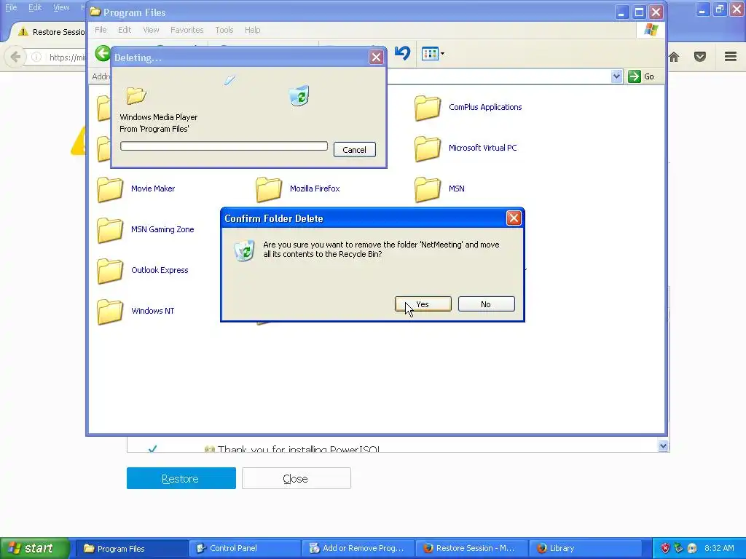Click the session list scrollbar down arrow
The height and width of the screenshot is (559, 746).
click(x=663, y=446)
